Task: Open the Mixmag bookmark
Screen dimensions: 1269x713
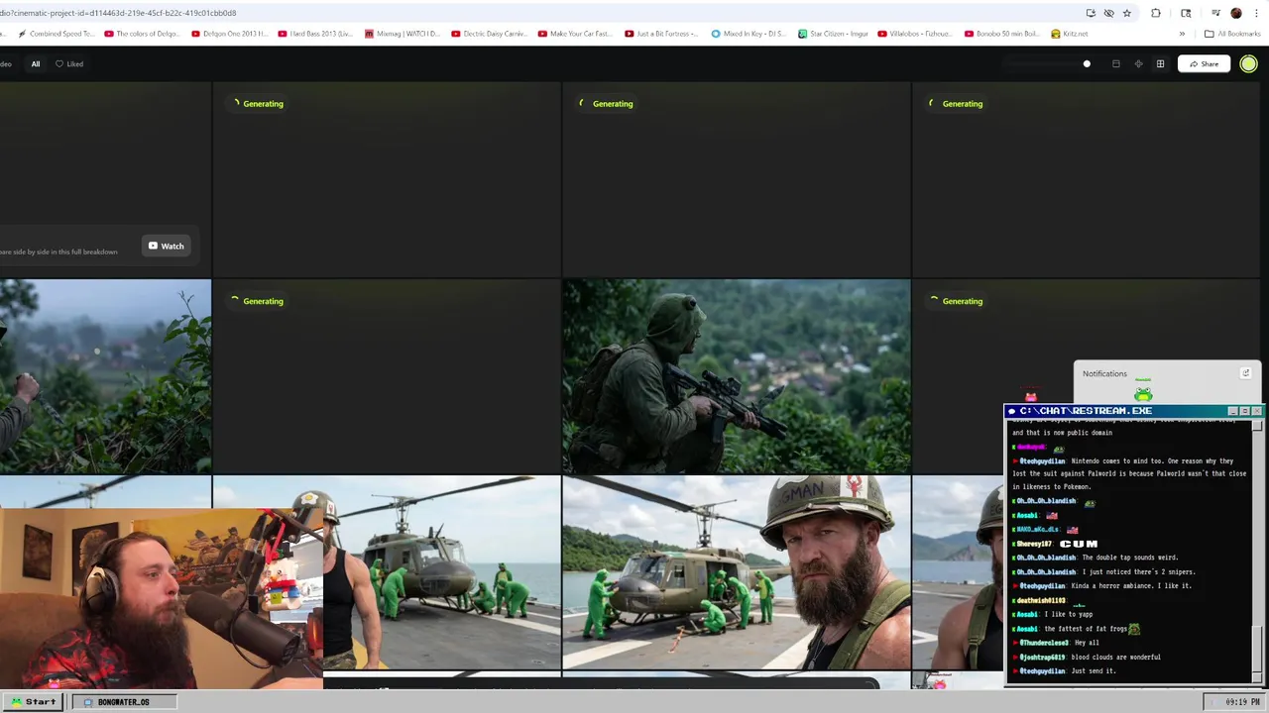Action: tap(402, 34)
